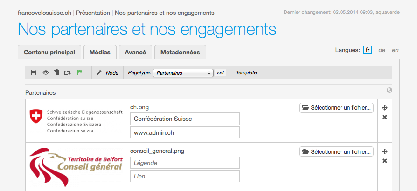Switch language to en

(395, 50)
